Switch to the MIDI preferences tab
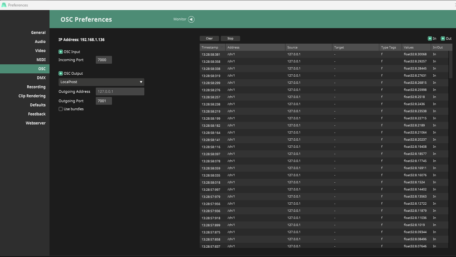 click(41, 60)
